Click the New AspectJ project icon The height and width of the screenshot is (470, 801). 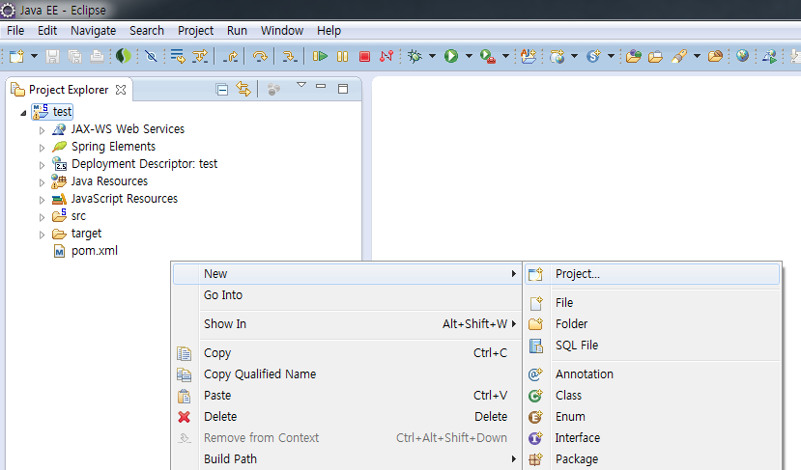[529, 56]
